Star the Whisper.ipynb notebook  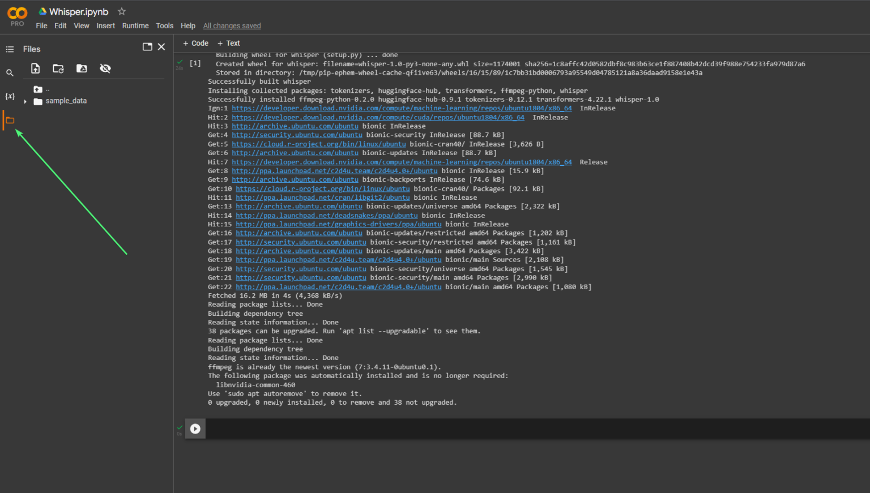point(121,11)
